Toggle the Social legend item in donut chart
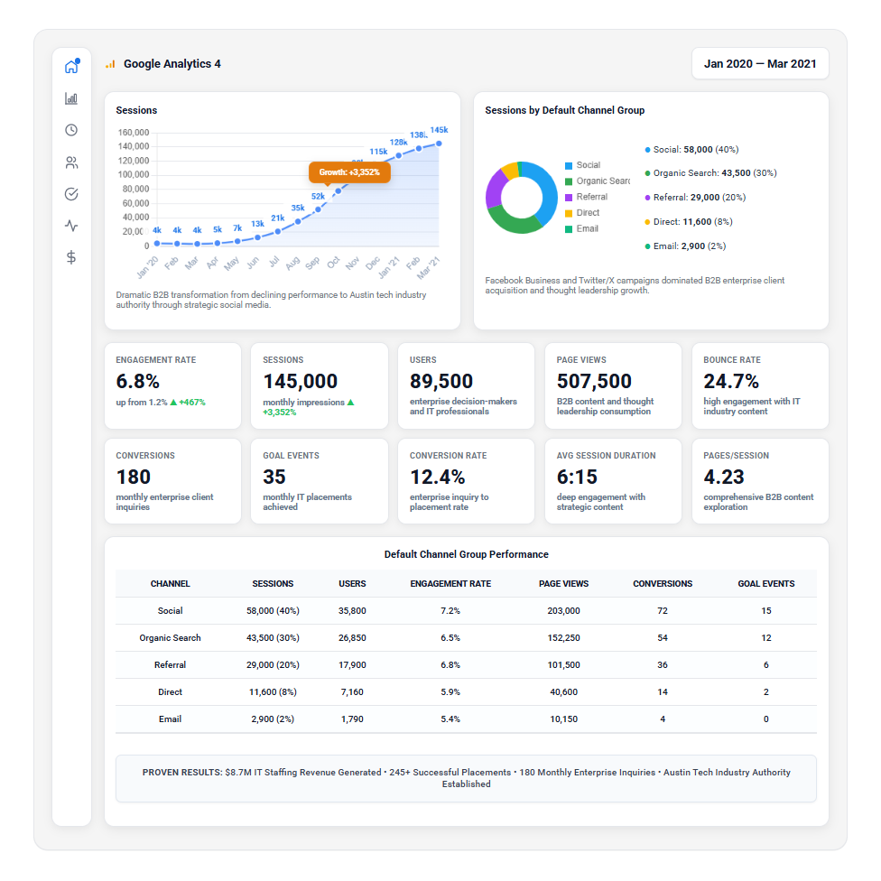 588,165
